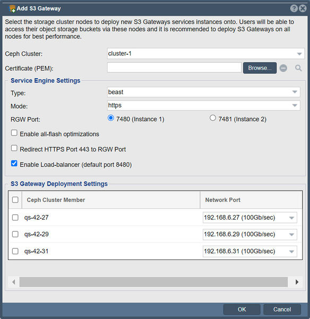310x319 pixels.
Task: Click the Add S3 Gateway title icon
Action: (12, 9)
